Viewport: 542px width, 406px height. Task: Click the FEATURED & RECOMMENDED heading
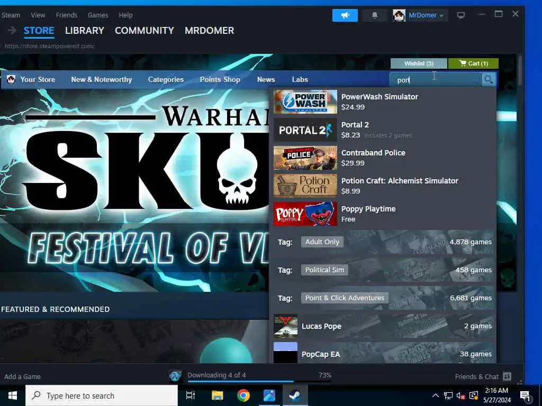tap(55, 309)
